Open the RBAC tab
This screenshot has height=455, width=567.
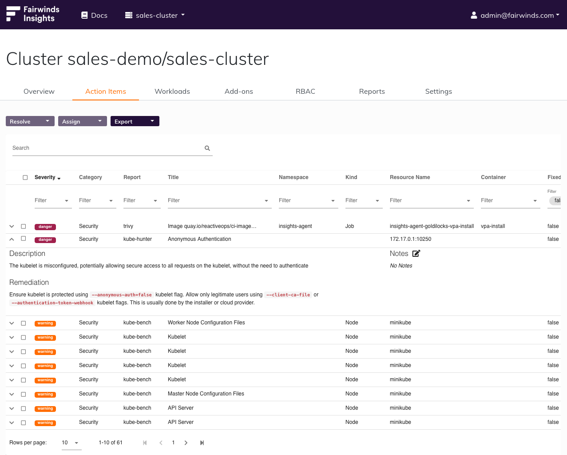(x=305, y=92)
